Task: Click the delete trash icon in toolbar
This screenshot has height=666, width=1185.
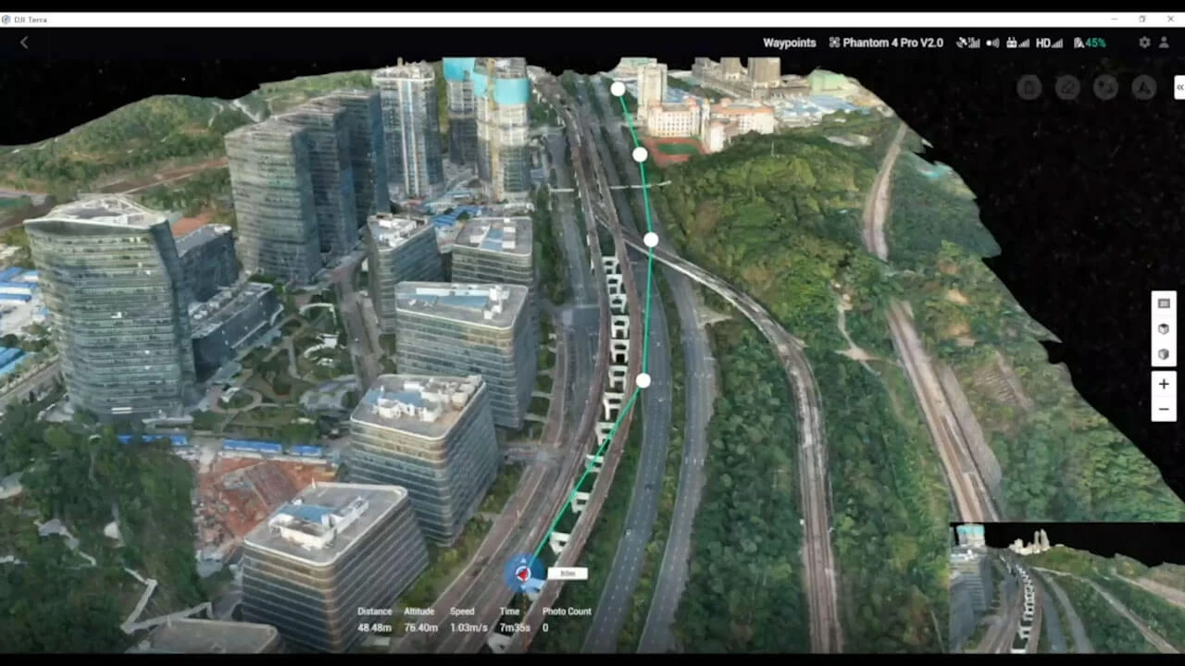Action: tap(1029, 87)
